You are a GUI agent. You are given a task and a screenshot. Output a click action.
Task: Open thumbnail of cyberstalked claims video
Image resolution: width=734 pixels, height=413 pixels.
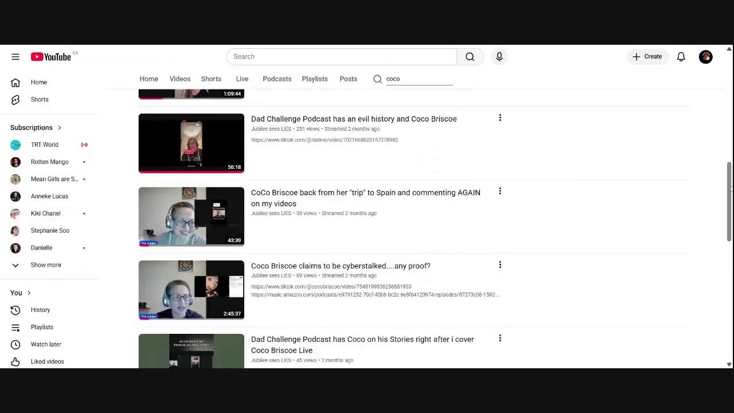coord(191,290)
